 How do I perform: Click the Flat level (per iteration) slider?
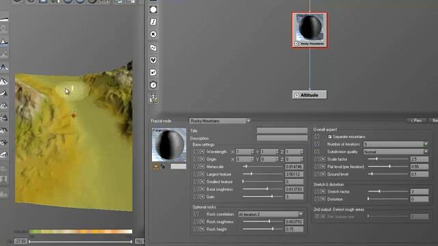(388, 167)
